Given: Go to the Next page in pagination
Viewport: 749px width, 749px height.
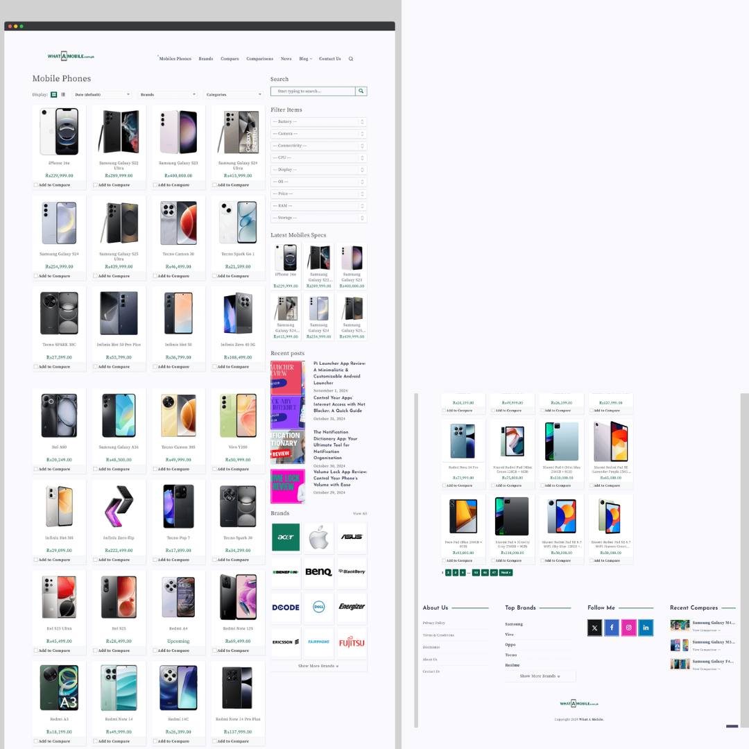Looking at the screenshot, I should click(506, 572).
